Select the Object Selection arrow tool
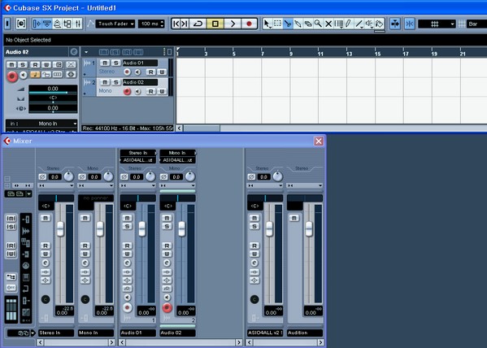 [267, 24]
